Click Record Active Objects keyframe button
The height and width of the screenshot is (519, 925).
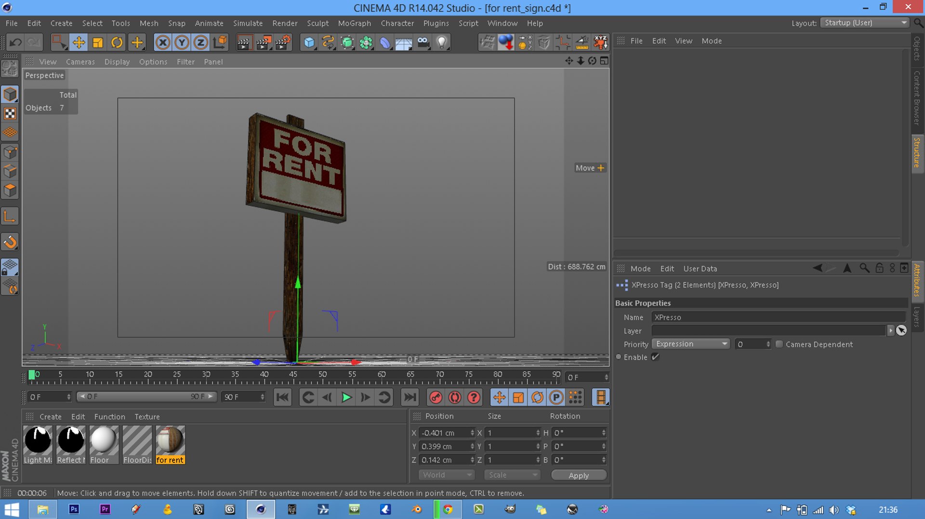436,397
